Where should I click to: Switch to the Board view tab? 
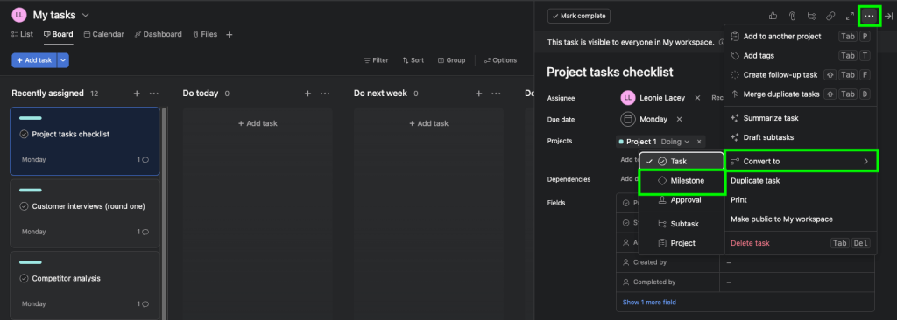[x=59, y=34]
